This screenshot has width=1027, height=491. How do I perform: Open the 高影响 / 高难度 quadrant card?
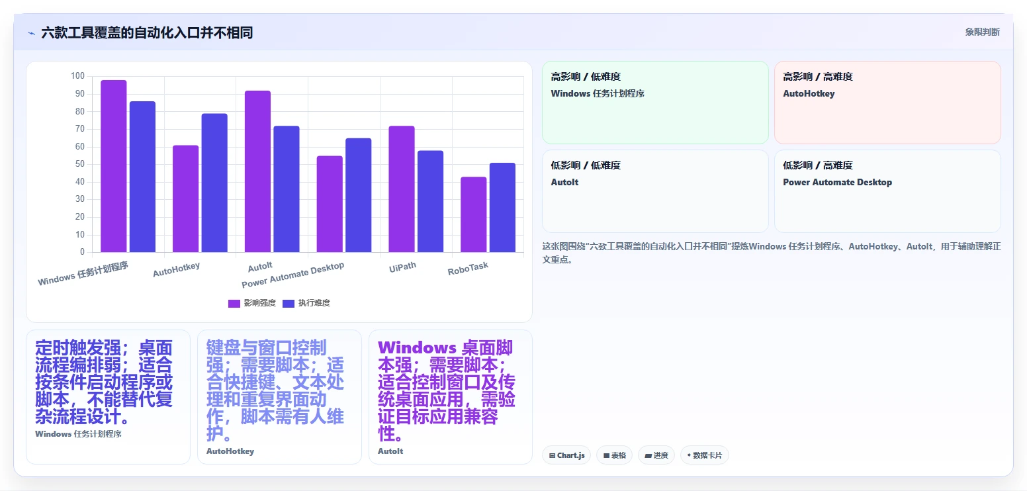pyautogui.click(x=887, y=103)
